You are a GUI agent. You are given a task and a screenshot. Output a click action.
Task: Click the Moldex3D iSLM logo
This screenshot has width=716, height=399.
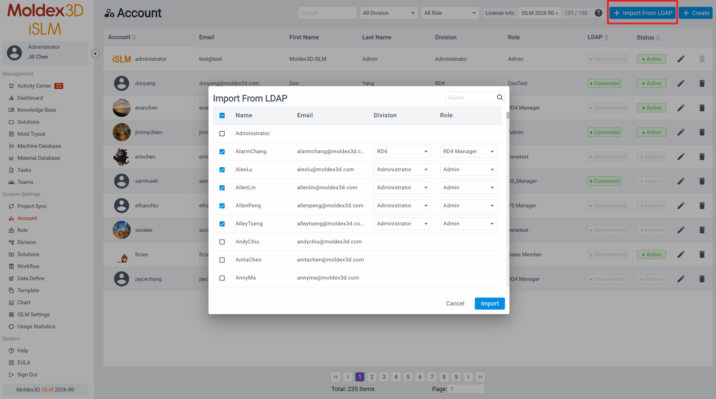tap(45, 19)
